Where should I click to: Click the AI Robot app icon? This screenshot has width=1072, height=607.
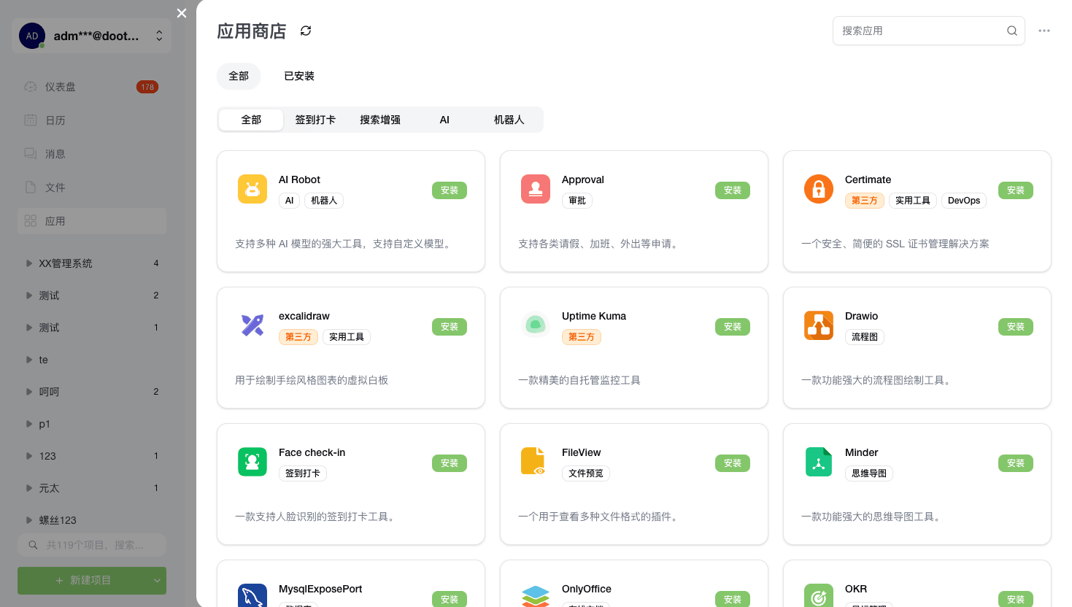point(252,189)
